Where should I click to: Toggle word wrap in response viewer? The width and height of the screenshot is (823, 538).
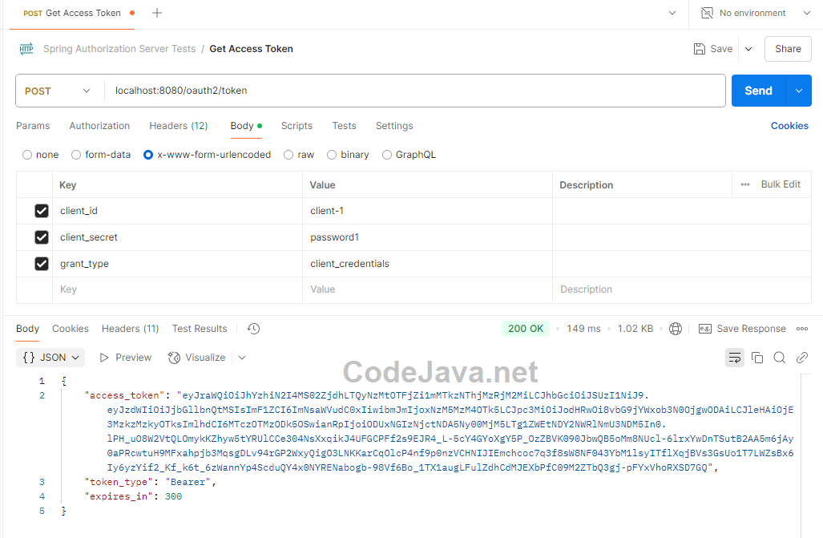[734, 358]
